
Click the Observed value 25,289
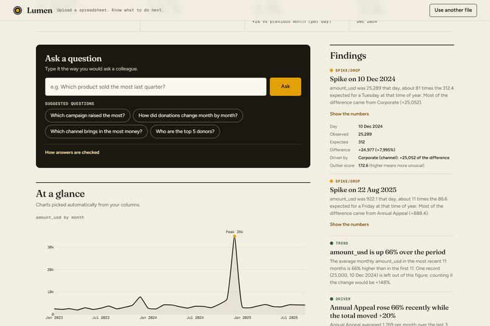[x=365, y=134]
